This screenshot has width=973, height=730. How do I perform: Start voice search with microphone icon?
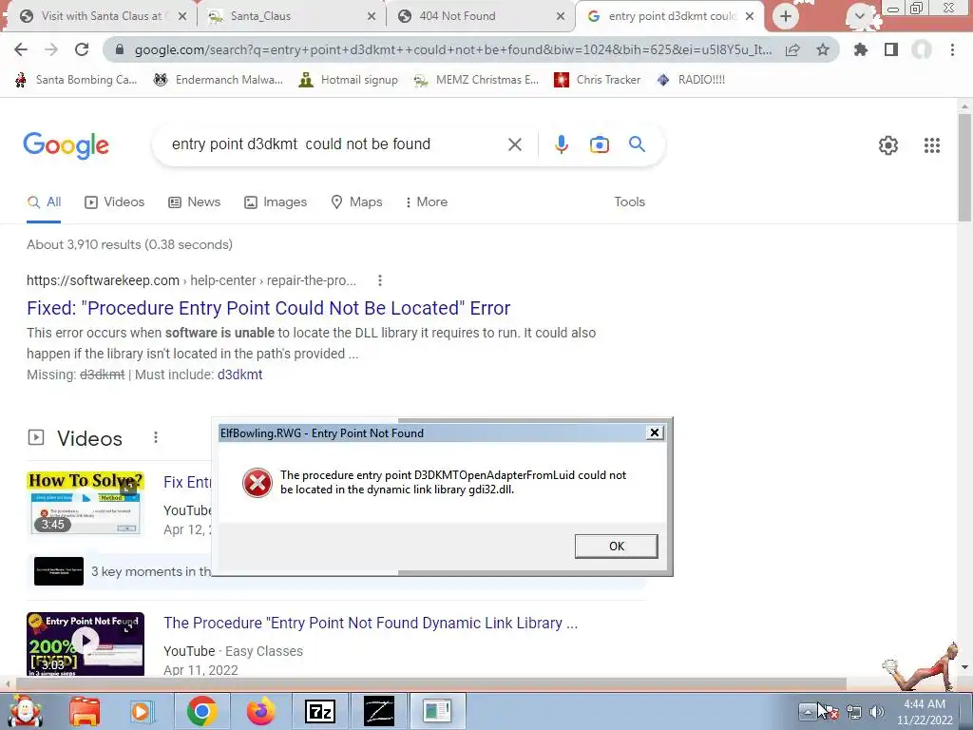(x=561, y=144)
